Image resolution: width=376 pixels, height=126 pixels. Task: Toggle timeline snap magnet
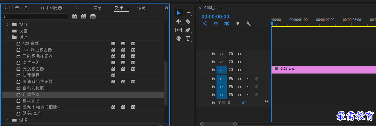(216, 24)
